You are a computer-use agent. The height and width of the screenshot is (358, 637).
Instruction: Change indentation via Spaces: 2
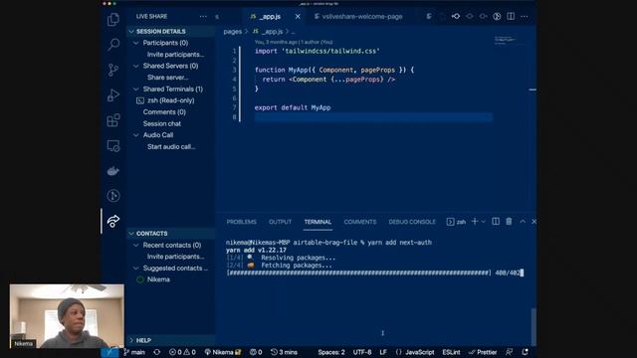(331, 352)
